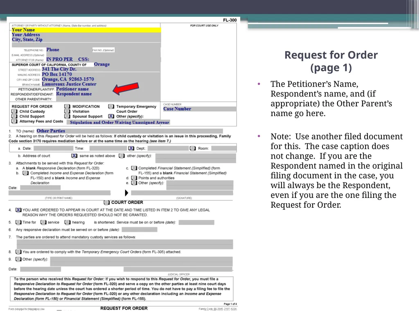
Task: Click the item 9 Other specify text field
Action: (141, 261)
